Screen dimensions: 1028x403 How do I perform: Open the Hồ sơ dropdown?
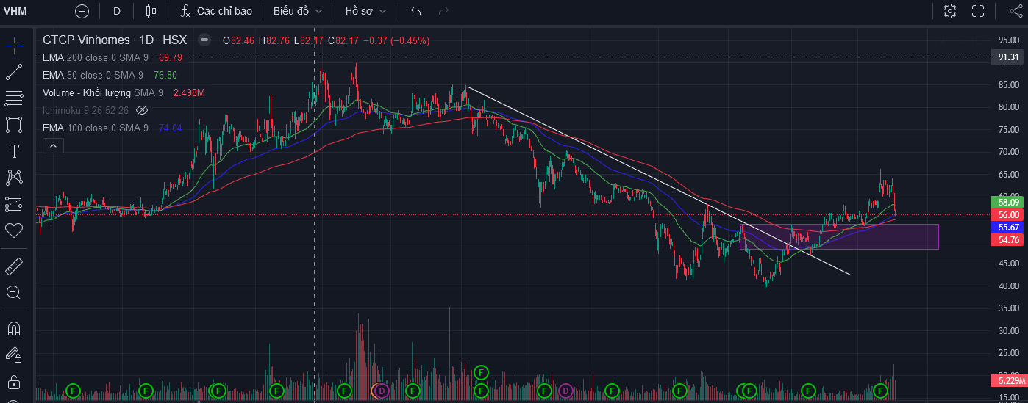click(x=366, y=11)
